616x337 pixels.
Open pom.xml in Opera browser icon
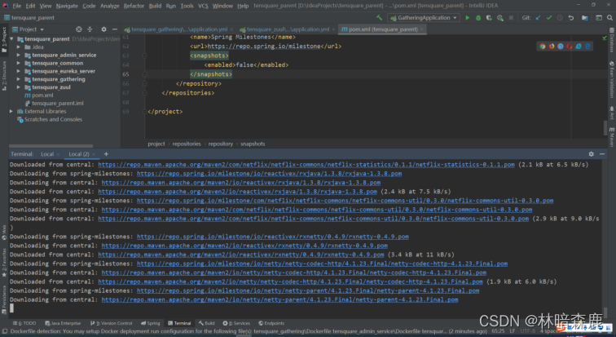coord(570,47)
